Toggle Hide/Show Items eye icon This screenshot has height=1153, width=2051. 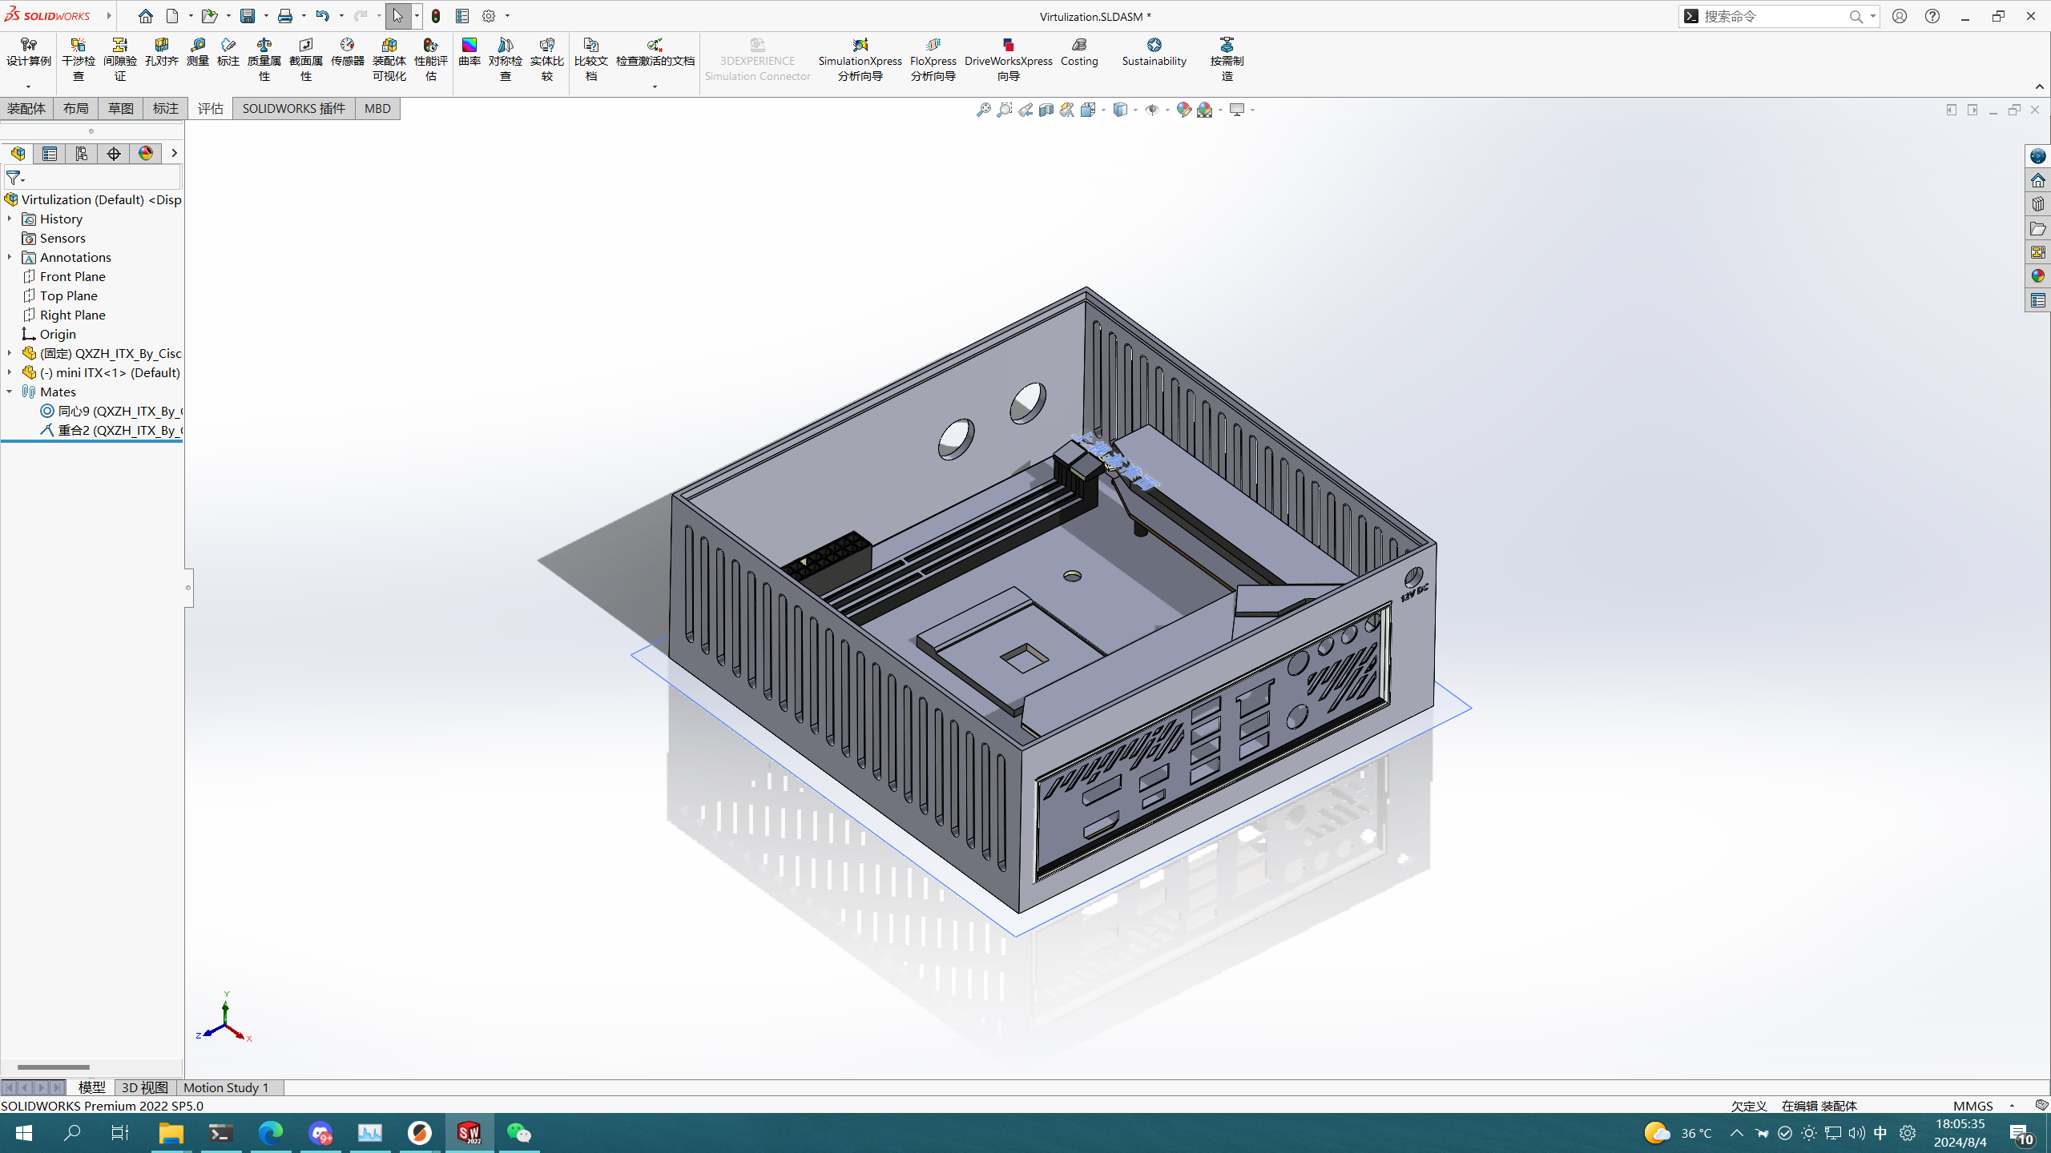(1152, 110)
